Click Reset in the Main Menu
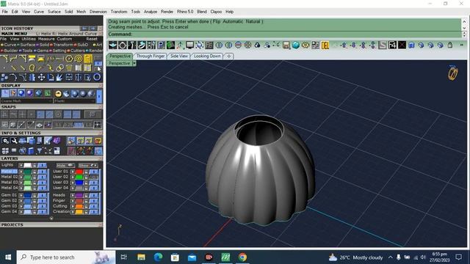The width and height of the screenshot is (470, 264). [91, 39]
